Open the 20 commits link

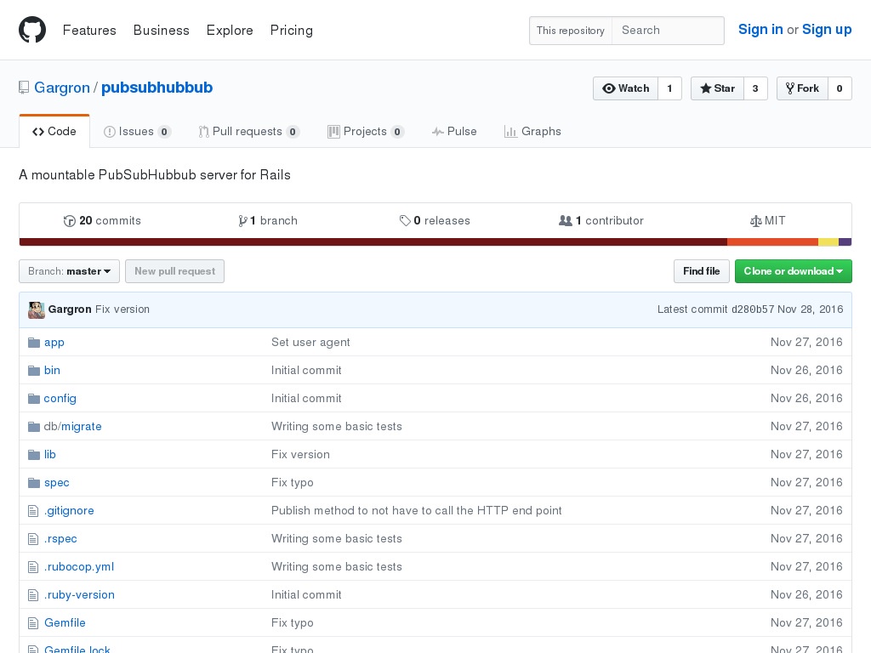(x=102, y=221)
